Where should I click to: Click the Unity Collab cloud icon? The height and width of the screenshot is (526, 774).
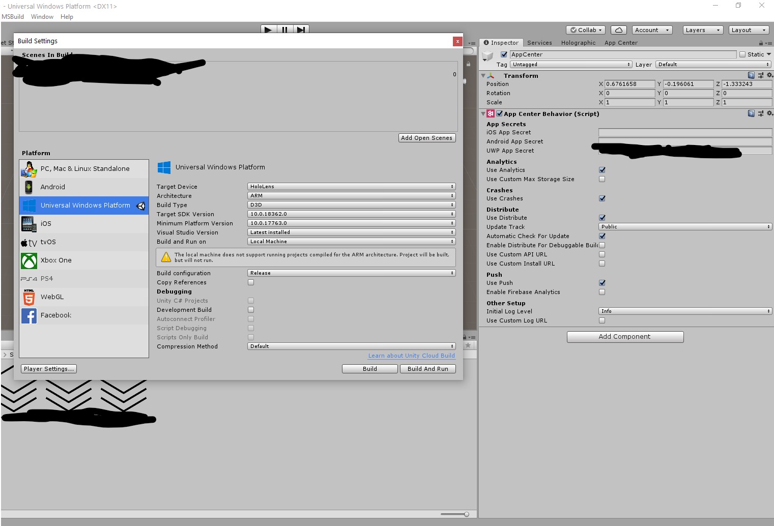(618, 30)
